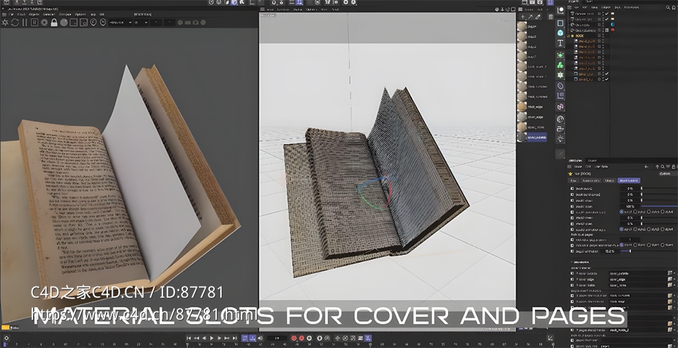Screen dimensions: 678x348
Task: Toggle the checkmark on the first object row
Action: 606,15
